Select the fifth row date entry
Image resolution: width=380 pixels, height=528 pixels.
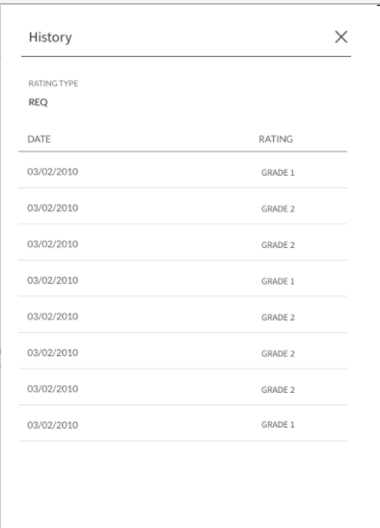tap(52, 317)
